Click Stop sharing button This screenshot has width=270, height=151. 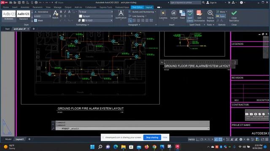pyautogui.click(x=152, y=137)
